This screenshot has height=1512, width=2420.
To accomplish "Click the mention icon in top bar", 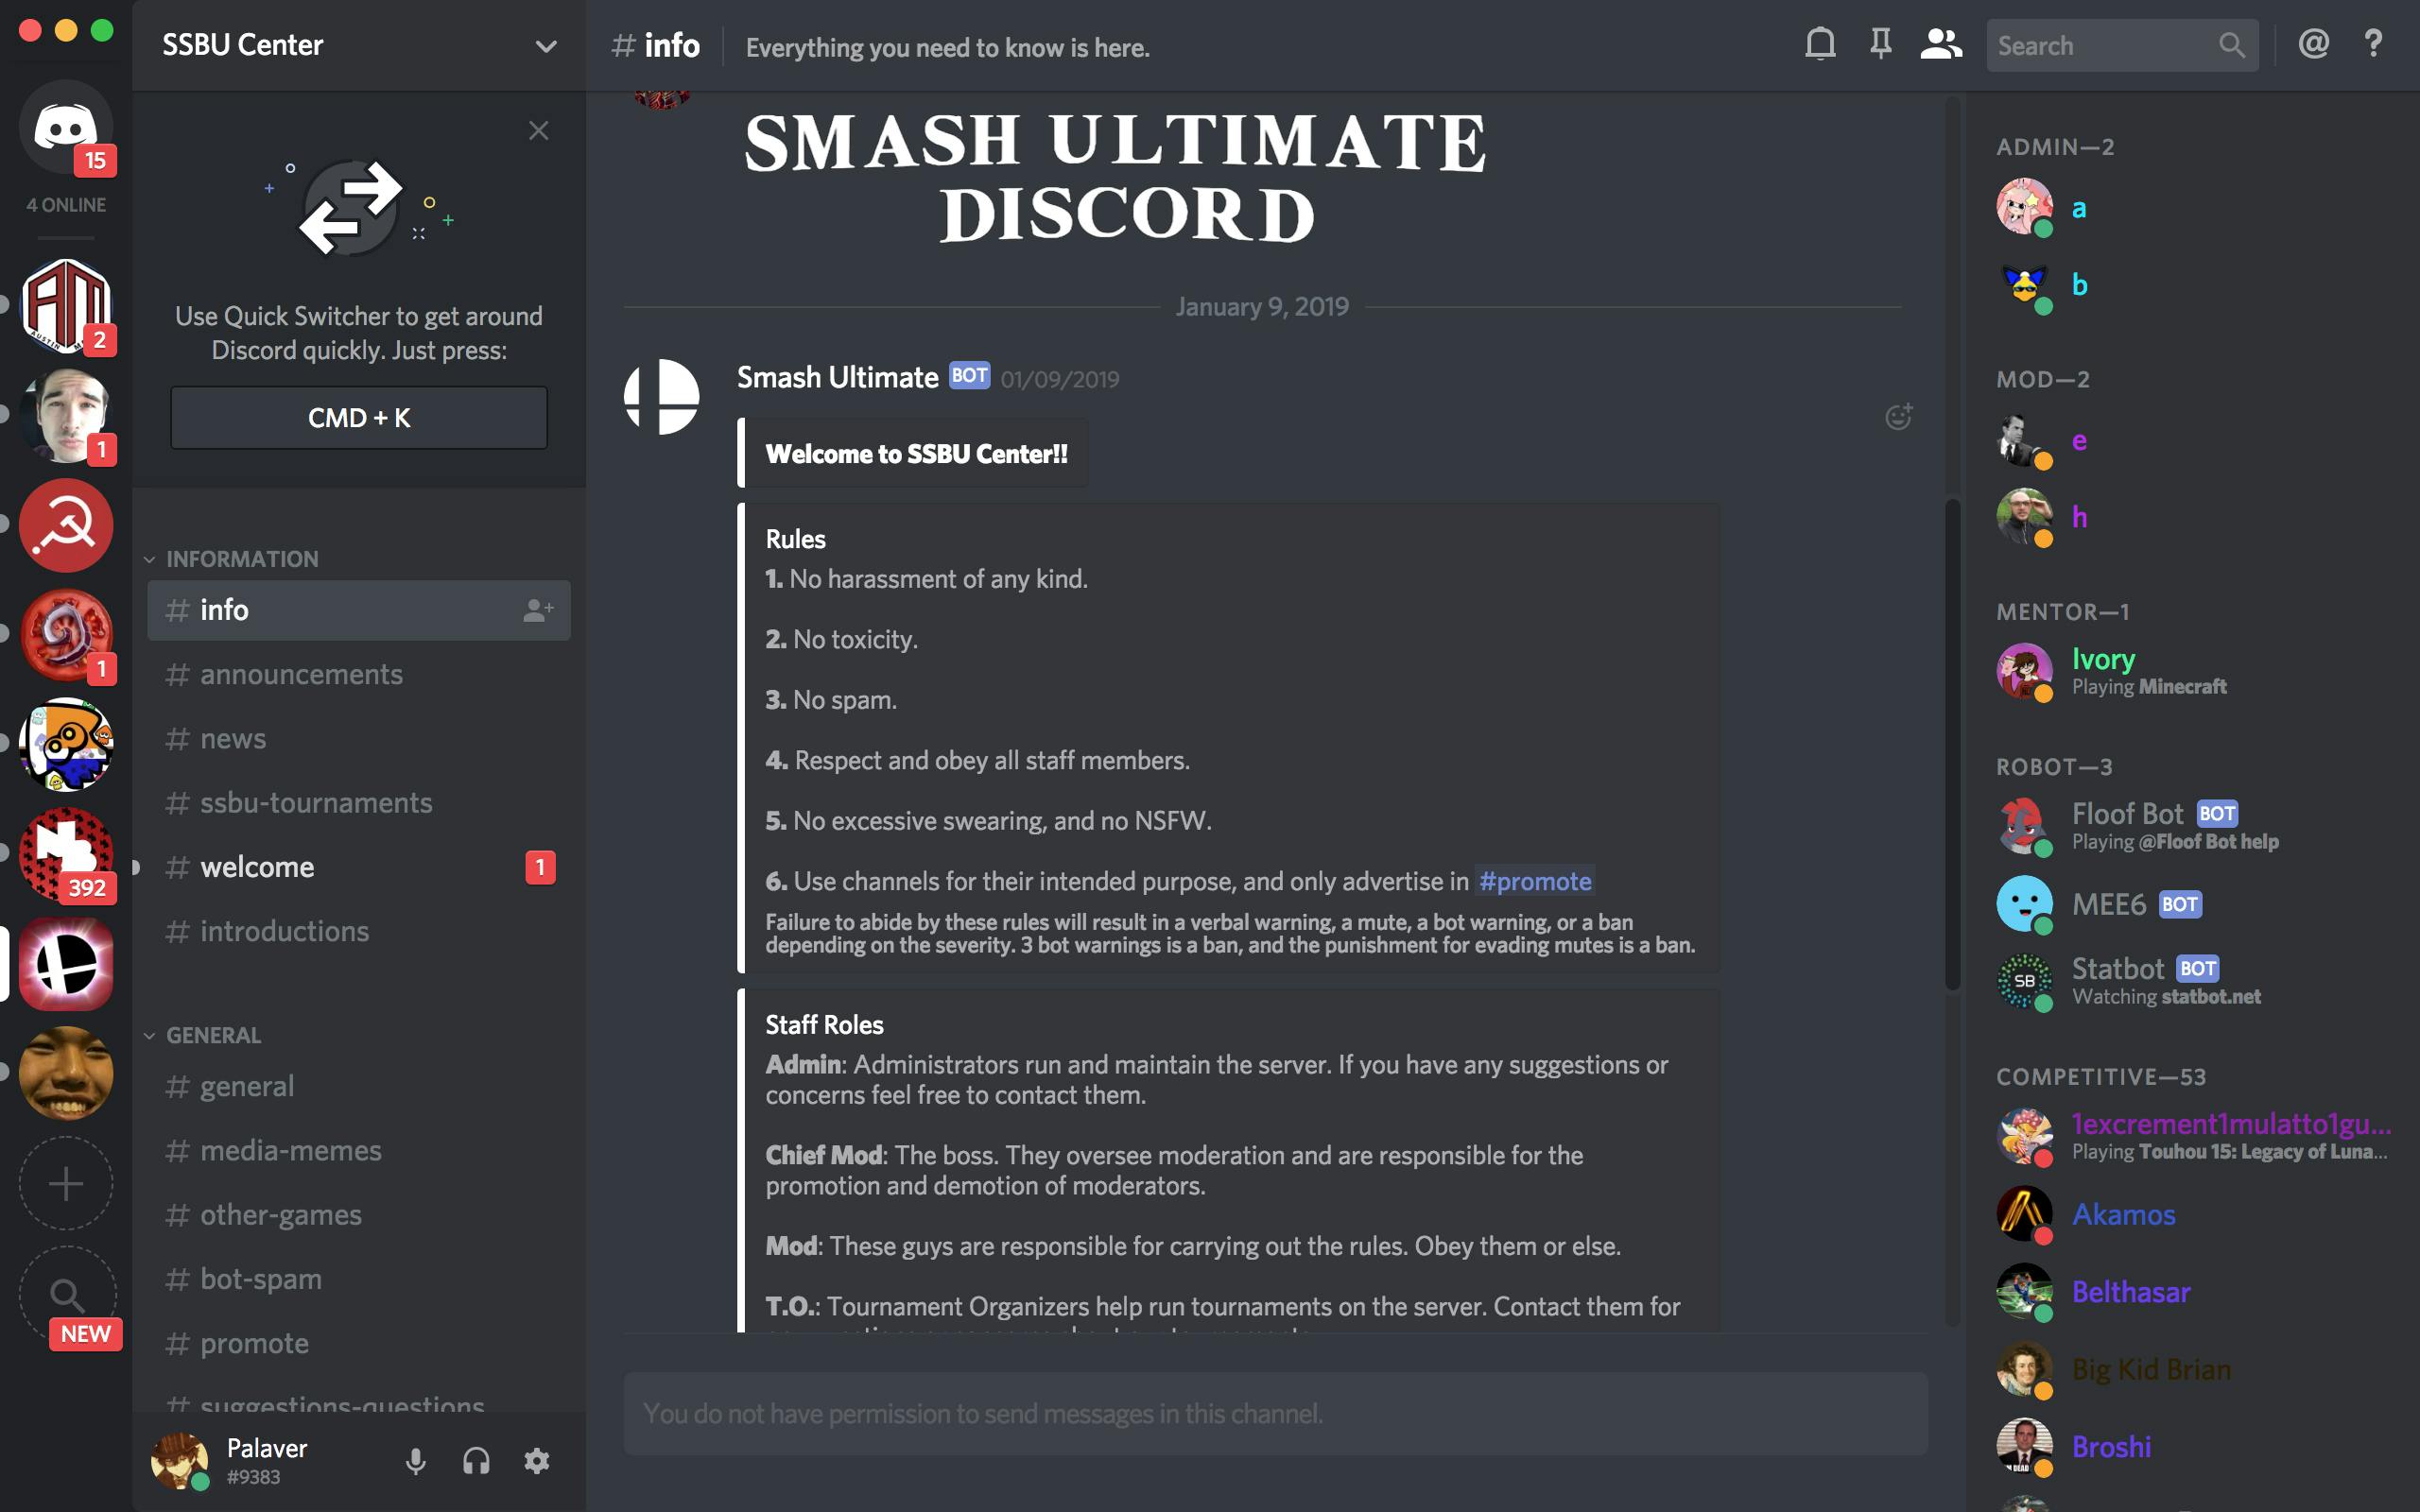I will click(x=2310, y=47).
